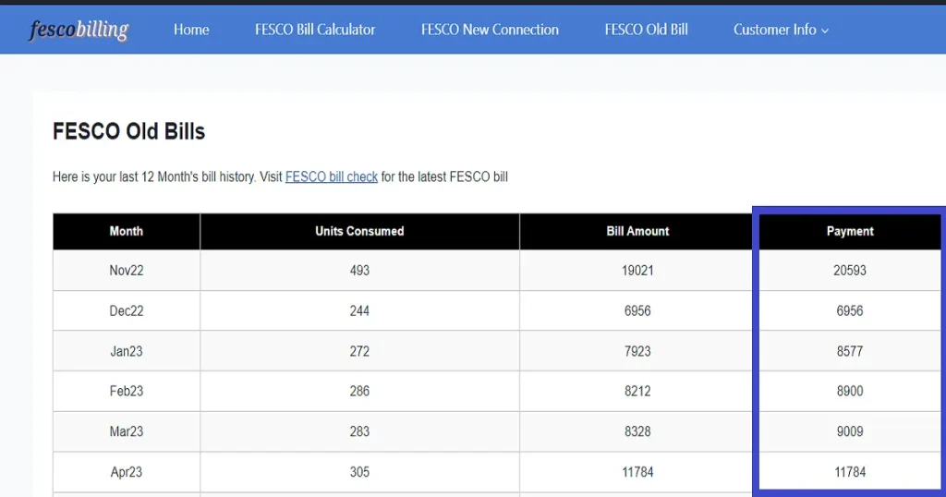The image size is (946, 497).
Task: Open the fescobilling logo link
Action: click(79, 30)
